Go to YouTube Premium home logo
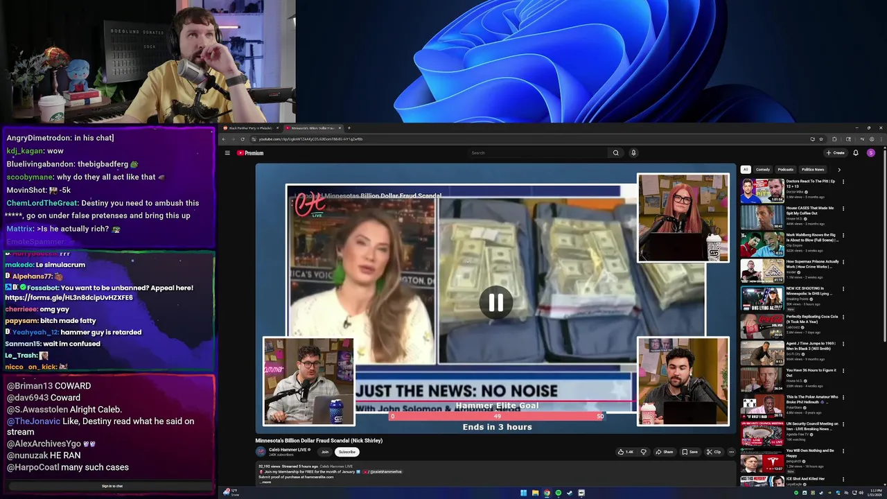Image resolution: width=887 pixels, height=499 pixels. [250, 153]
